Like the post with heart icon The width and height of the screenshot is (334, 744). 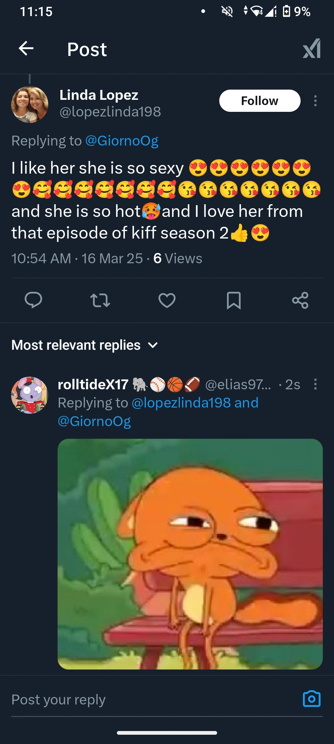[x=167, y=300]
